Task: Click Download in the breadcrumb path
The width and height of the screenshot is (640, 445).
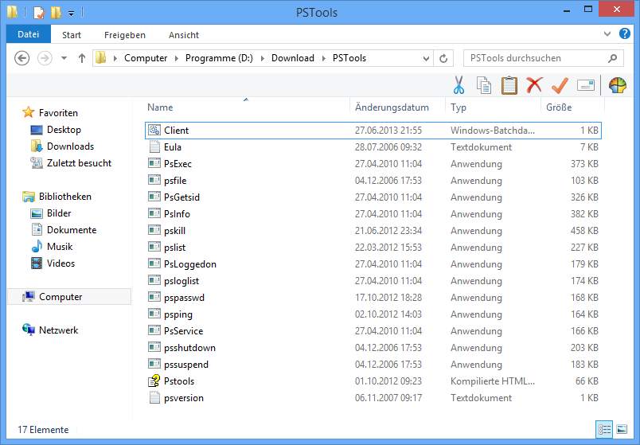Action: 293,58
